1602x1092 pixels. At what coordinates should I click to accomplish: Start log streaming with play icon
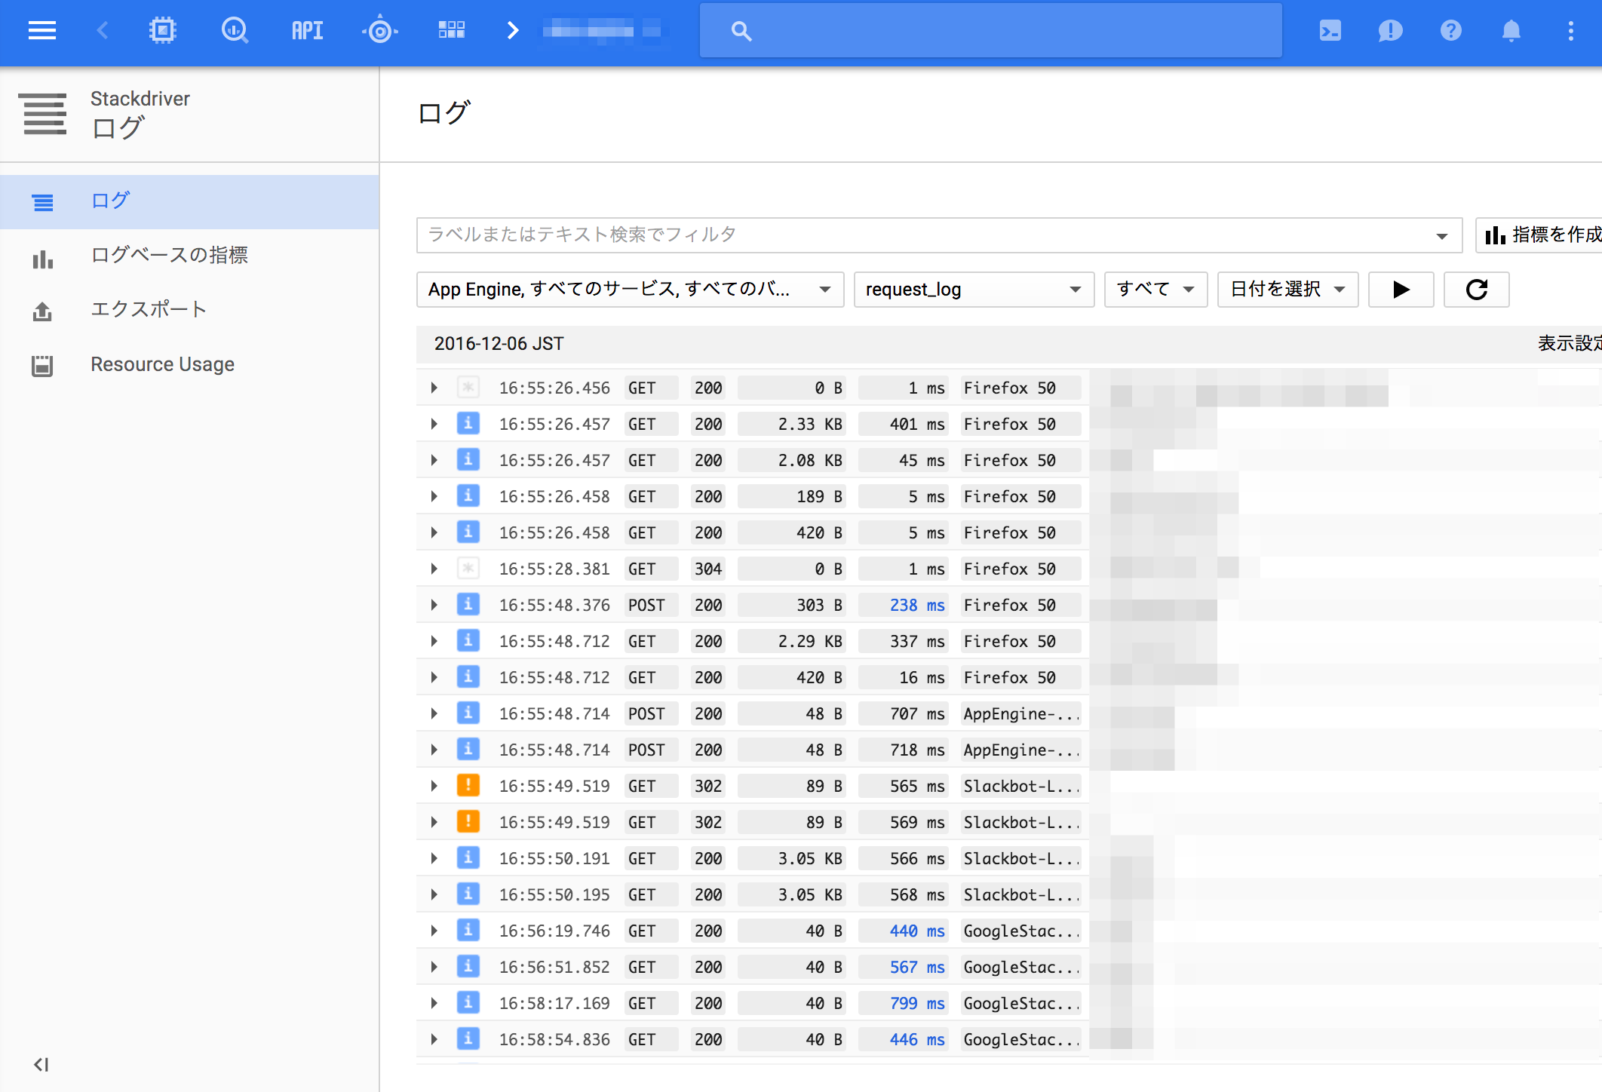coord(1401,289)
